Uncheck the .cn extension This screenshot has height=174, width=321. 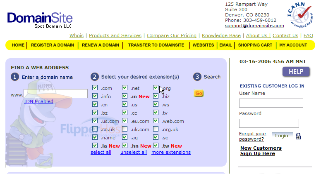(95, 104)
